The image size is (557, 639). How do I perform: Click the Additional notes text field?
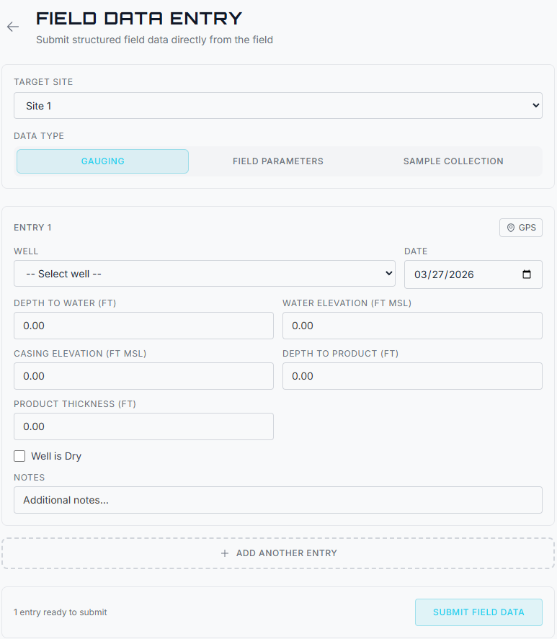coord(277,500)
